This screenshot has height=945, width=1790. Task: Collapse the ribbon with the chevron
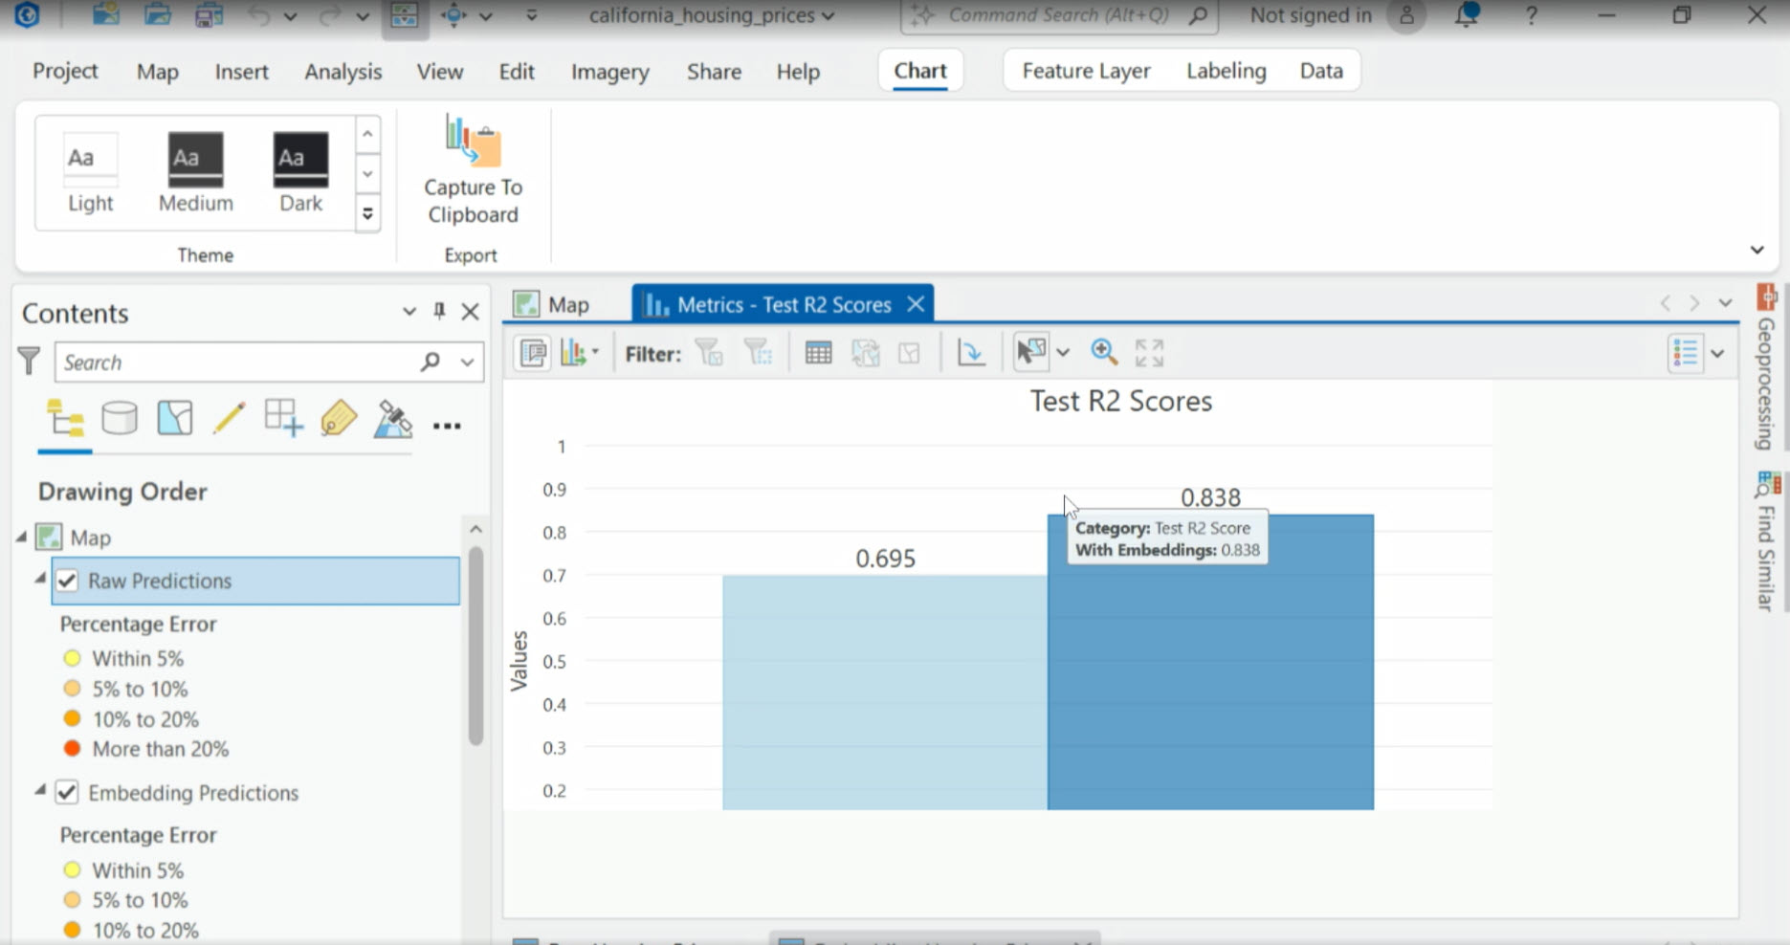[1757, 250]
